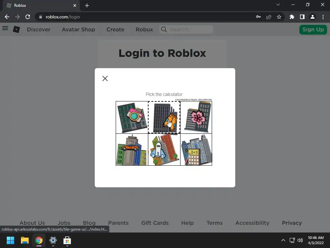Image resolution: width=330 pixels, height=248 pixels.
Task: Click the Chrome taskbar icon
Action: 39,240
